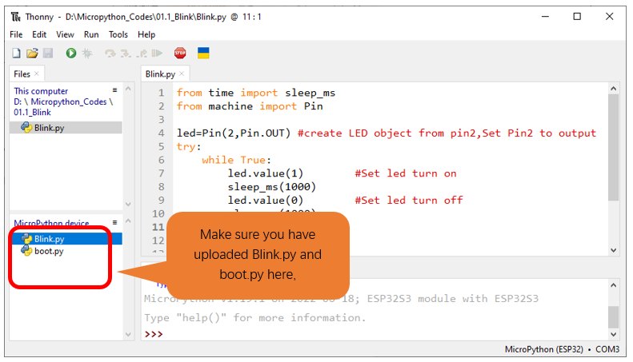633x362 pixels.
Task: Click the Step over toolbar icon
Action: pos(110,54)
